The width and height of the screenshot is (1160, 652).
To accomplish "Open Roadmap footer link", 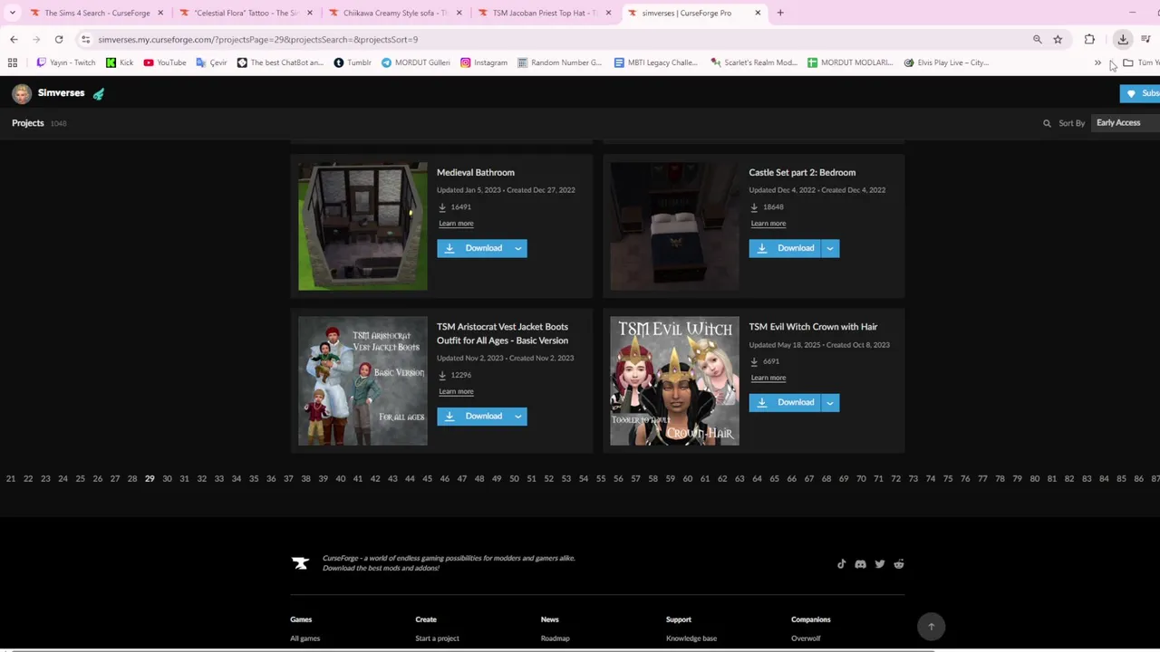I will coord(555,638).
